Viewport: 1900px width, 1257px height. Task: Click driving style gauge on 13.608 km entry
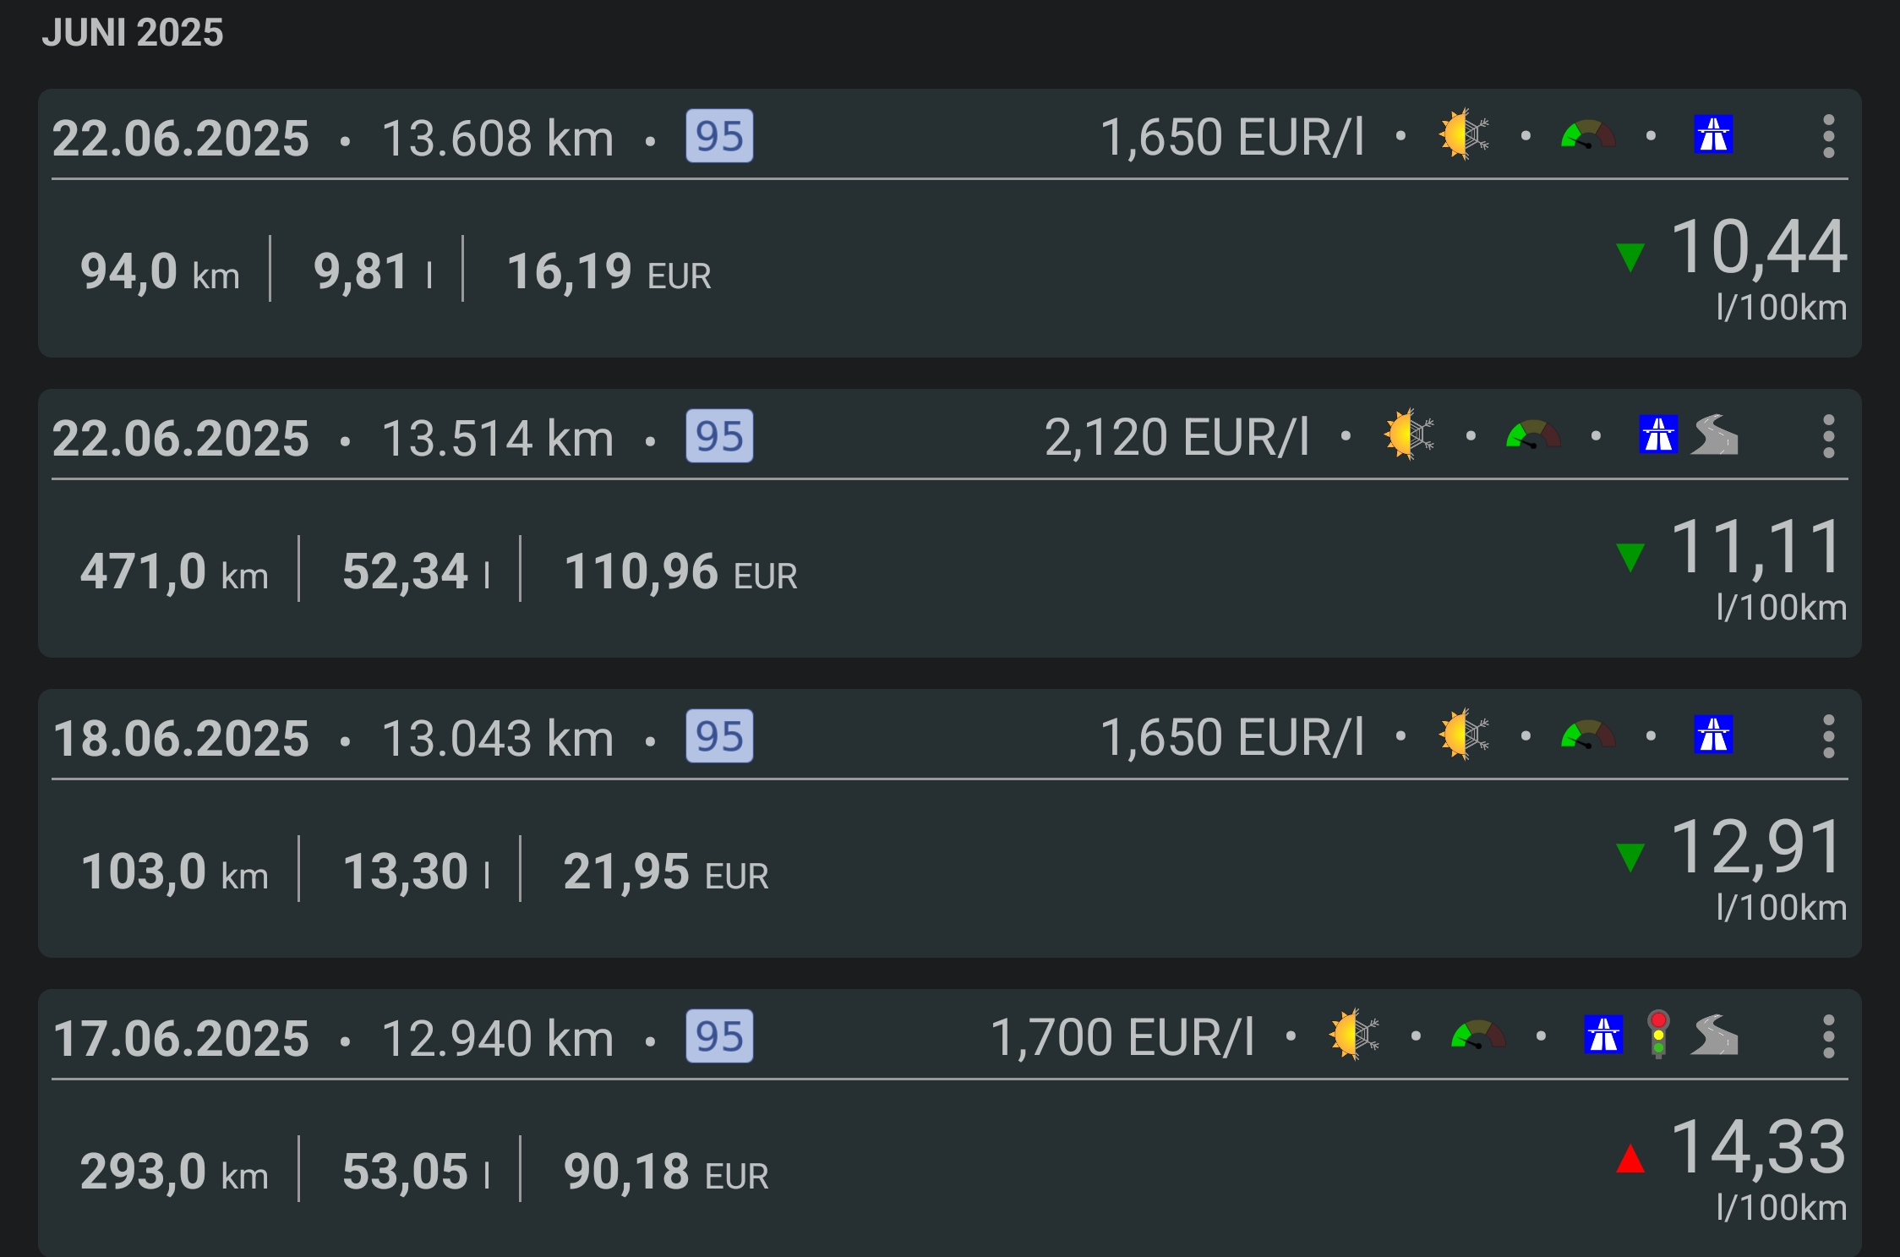(1587, 135)
